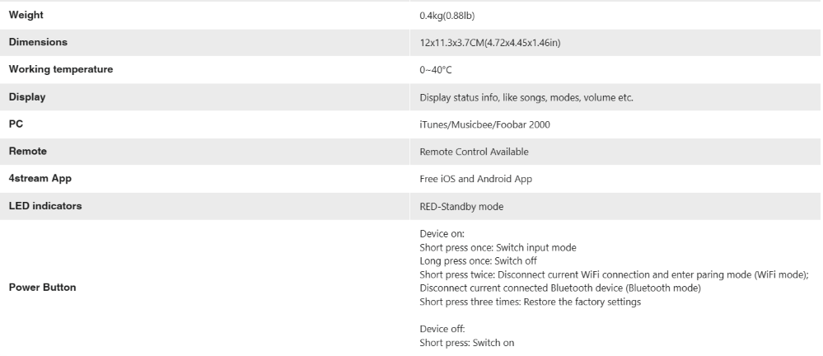
Task: Click the Working temperature label
Action: tap(61, 69)
